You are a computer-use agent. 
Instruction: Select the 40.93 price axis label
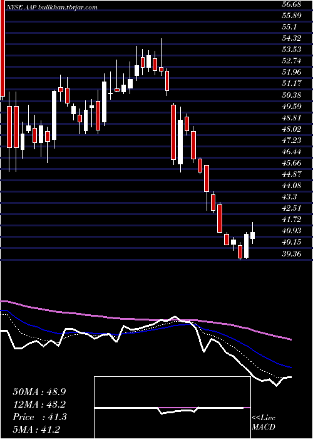(x=291, y=231)
